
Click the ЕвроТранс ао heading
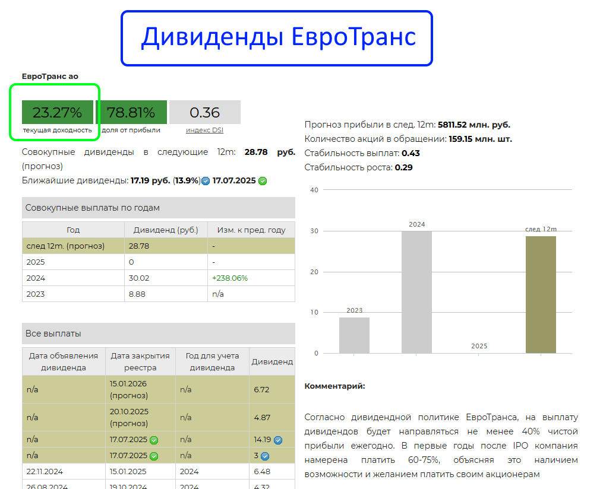pyautogui.click(x=50, y=77)
